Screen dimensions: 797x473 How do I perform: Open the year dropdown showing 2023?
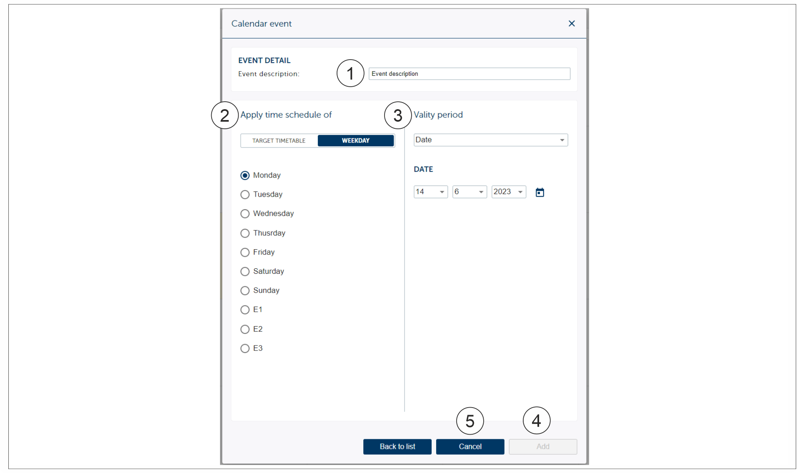tap(509, 192)
